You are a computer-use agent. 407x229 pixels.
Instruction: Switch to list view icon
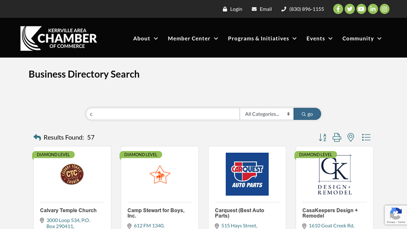[x=366, y=137]
